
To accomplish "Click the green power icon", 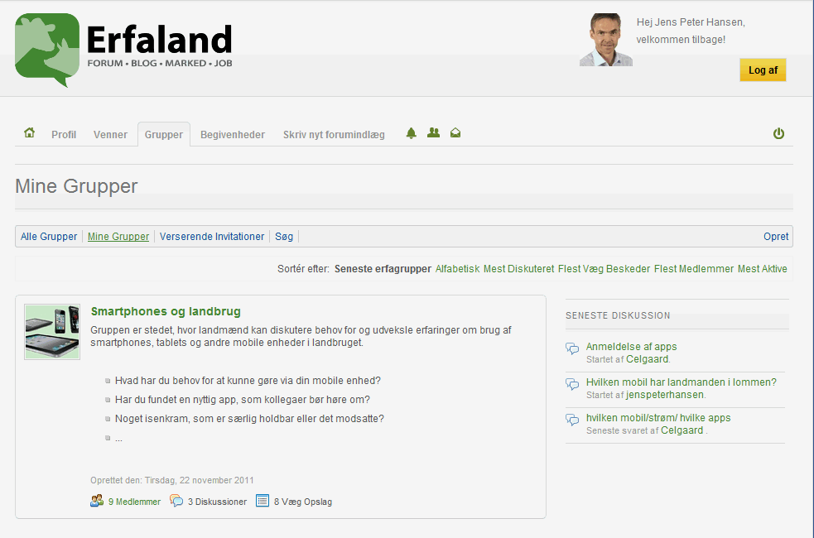I will tap(778, 133).
